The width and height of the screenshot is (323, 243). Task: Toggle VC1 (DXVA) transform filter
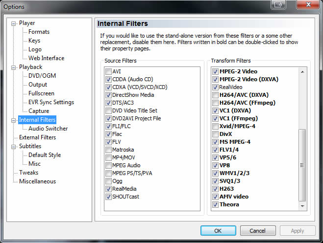click(215, 110)
